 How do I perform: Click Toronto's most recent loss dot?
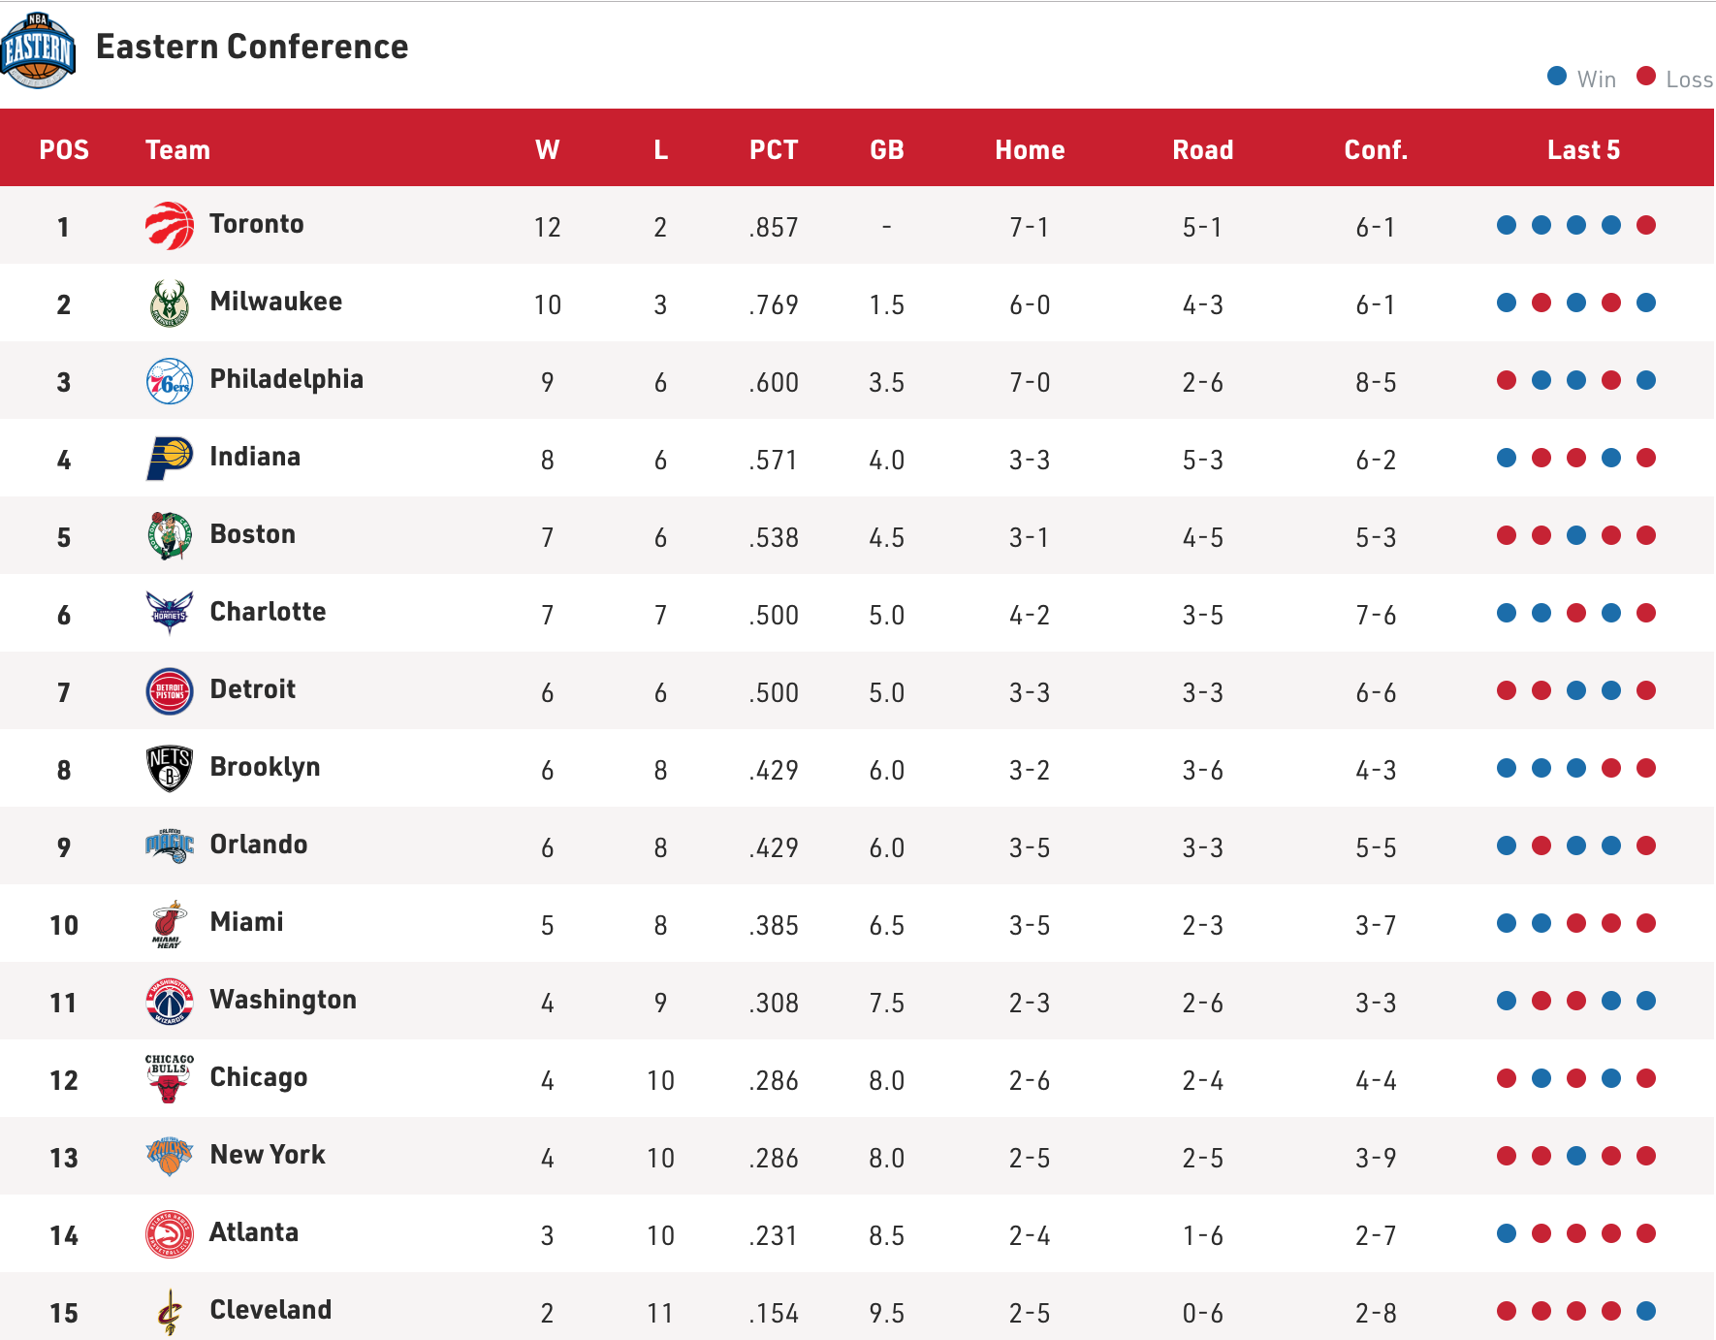[x=1646, y=225]
